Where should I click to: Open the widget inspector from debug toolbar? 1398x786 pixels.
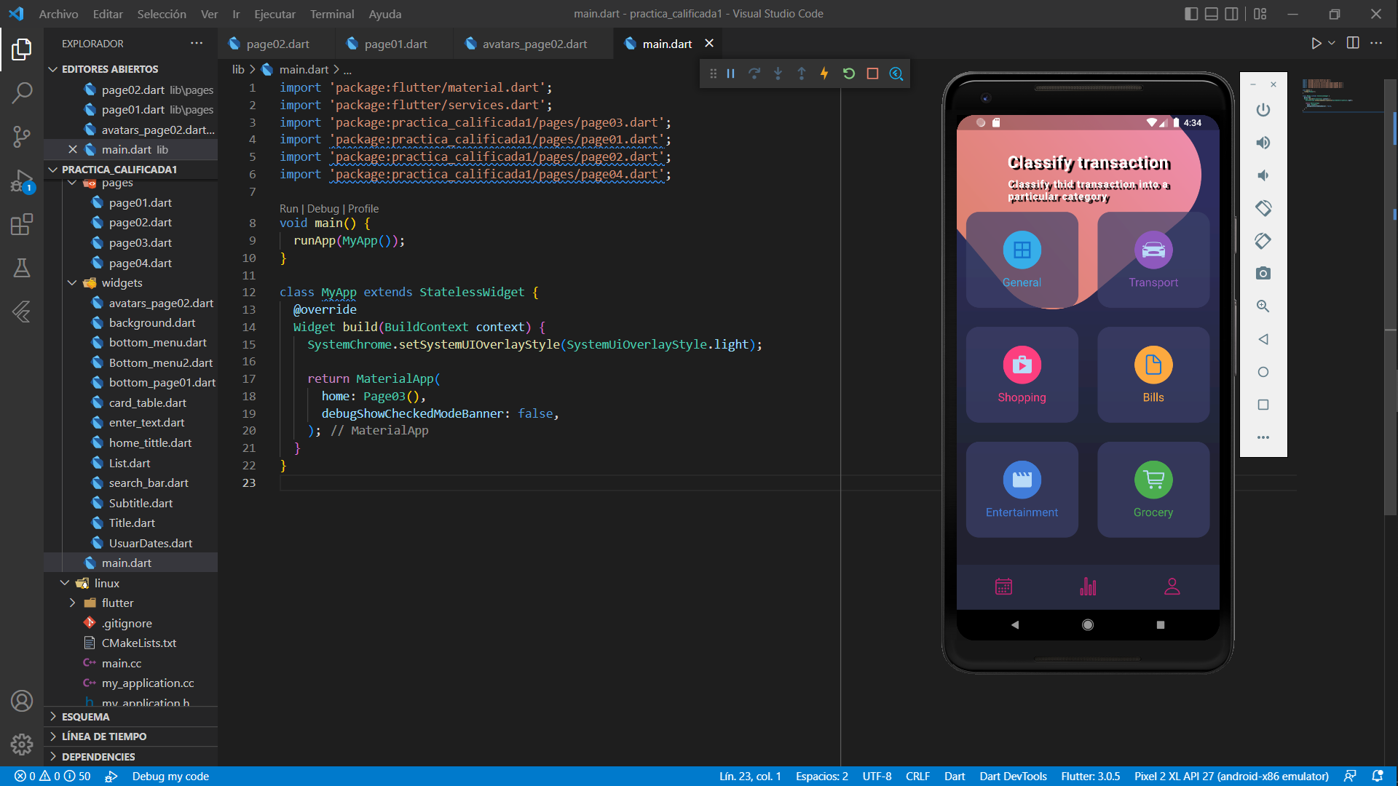tap(896, 74)
